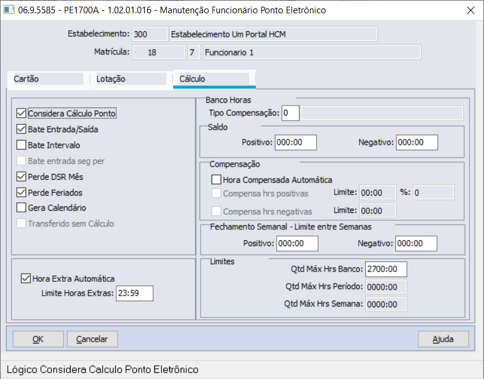Click the Matrícula field showing 18

click(159, 52)
